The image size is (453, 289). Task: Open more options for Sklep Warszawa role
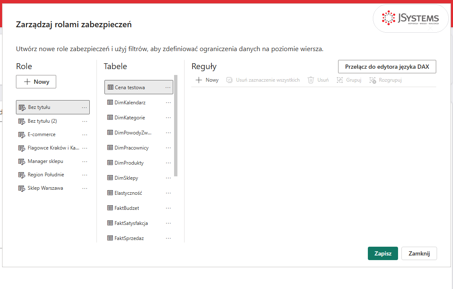[x=85, y=188]
